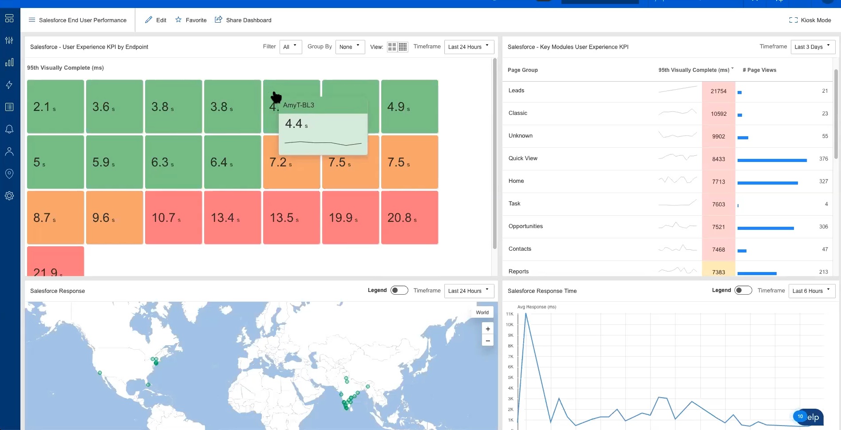Open the list reports sidebar icon
The width and height of the screenshot is (841, 430).
point(9,107)
